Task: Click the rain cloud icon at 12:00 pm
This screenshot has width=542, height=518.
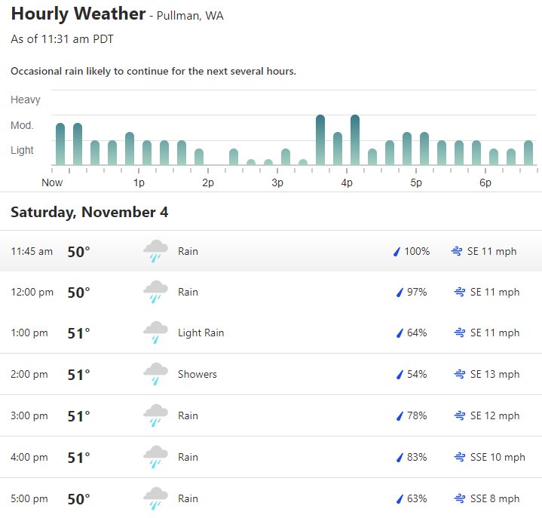Action: pyautogui.click(x=155, y=292)
